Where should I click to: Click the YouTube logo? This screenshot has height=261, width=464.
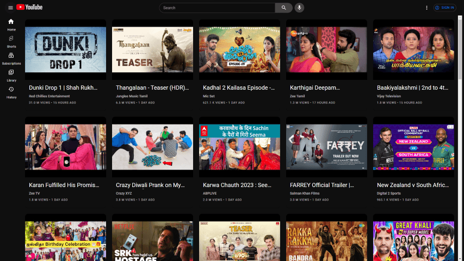point(29,8)
